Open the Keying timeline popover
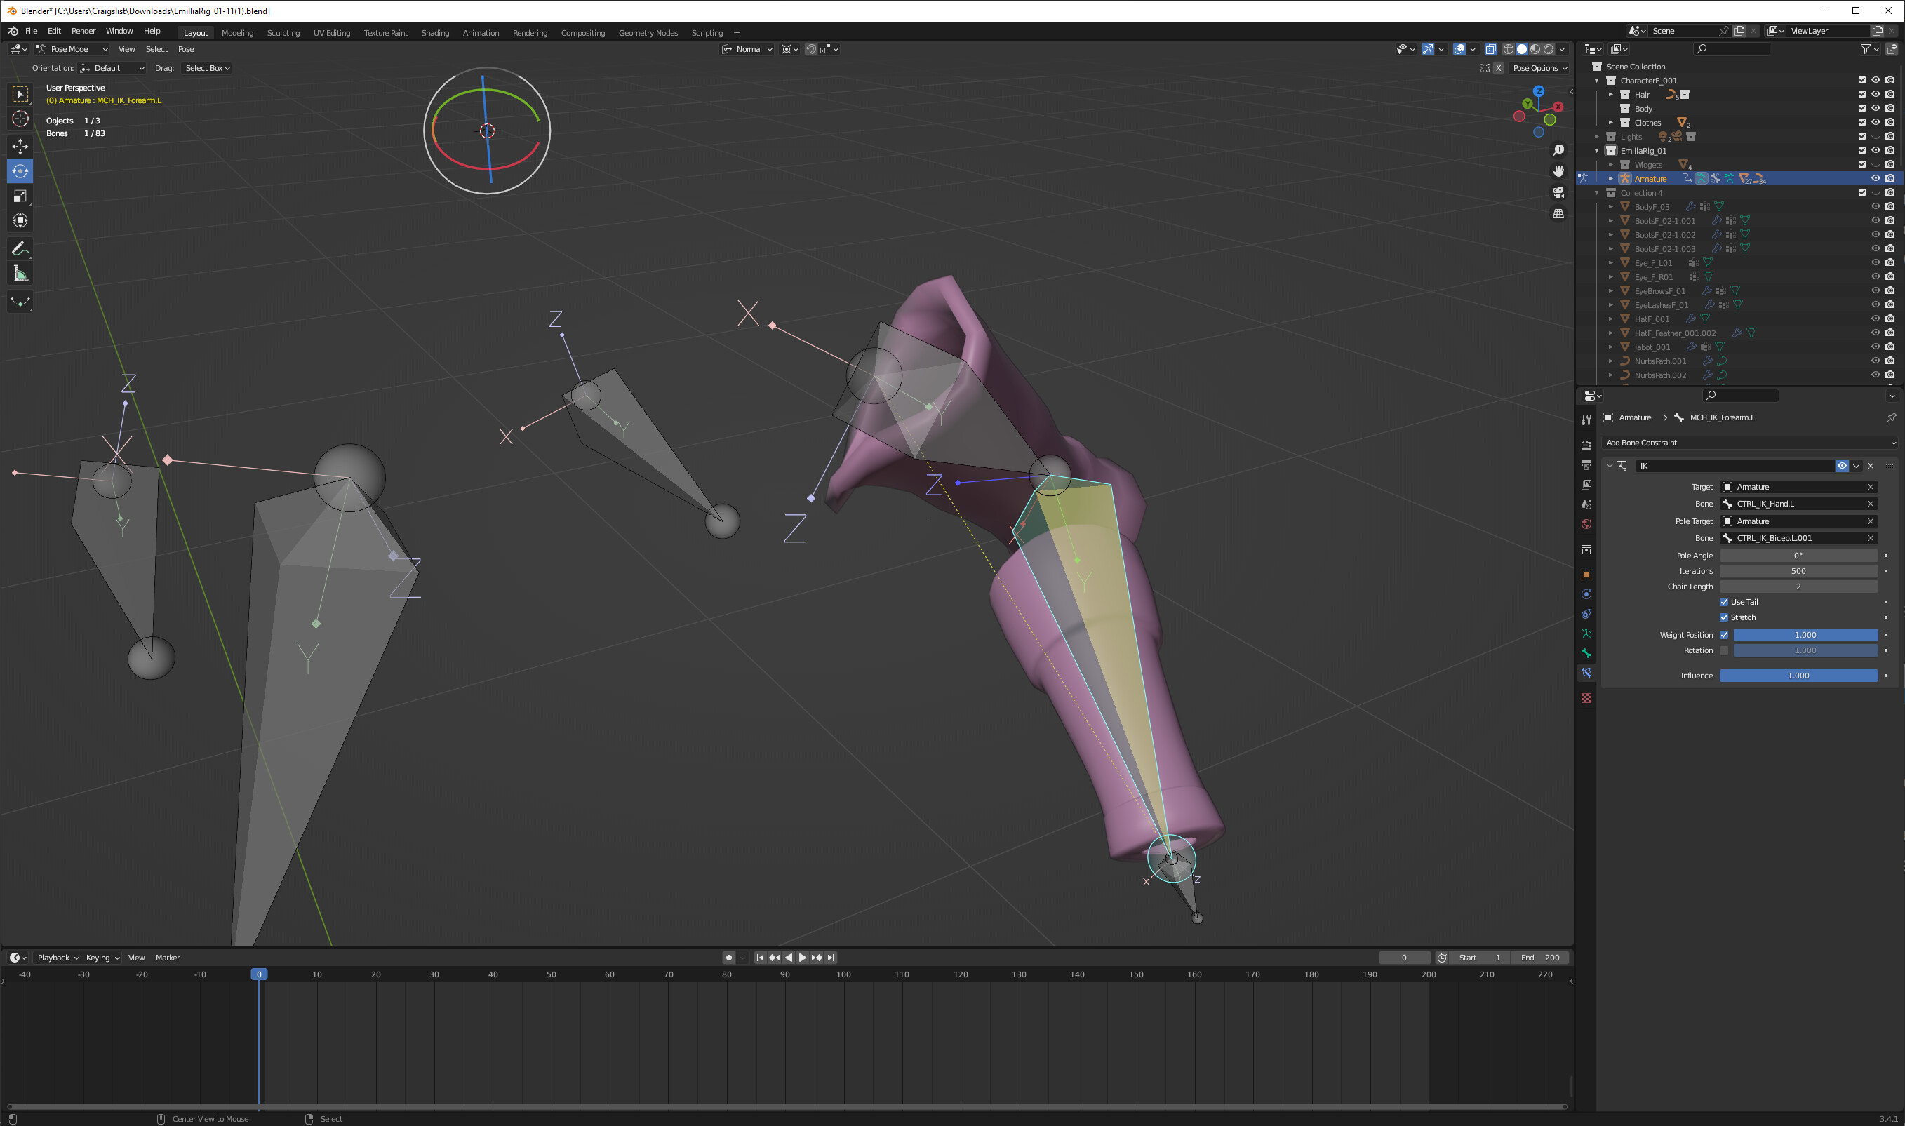1905x1126 pixels. 102,958
